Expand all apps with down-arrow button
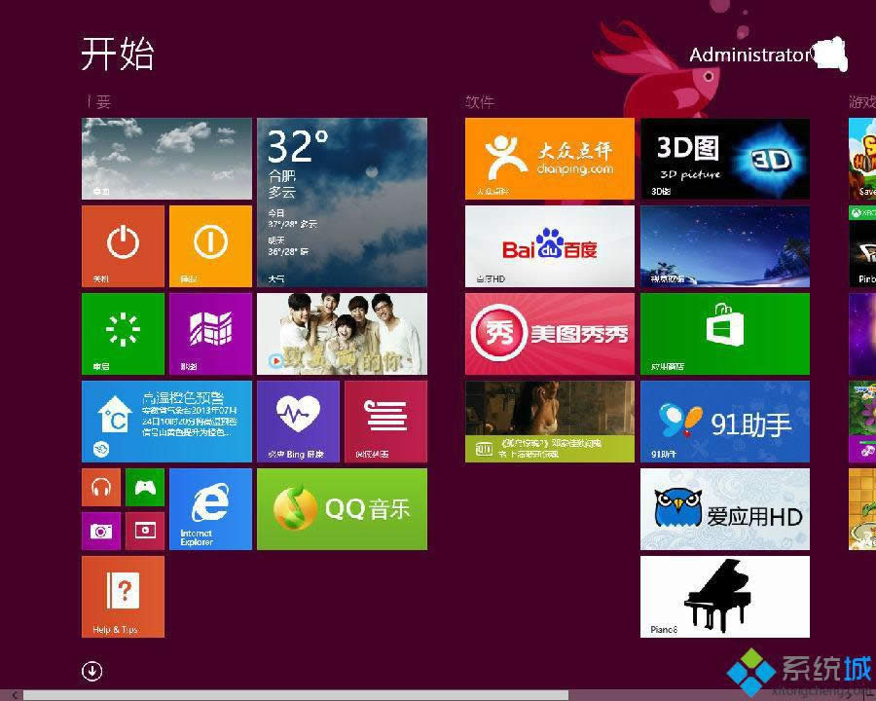 pyautogui.click(x=92, y=671)
